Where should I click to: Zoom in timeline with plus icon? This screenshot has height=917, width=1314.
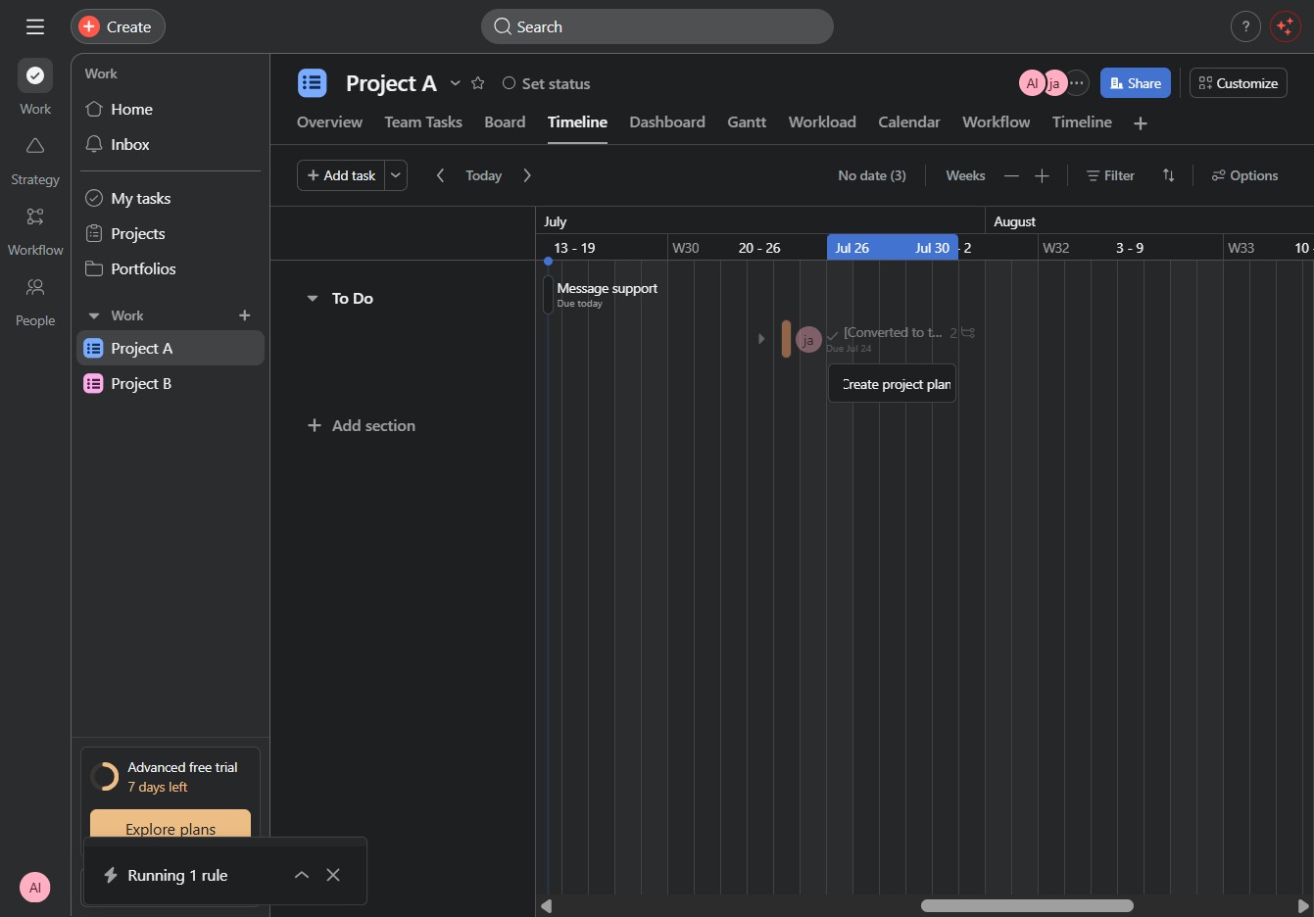click(1042, 175)
